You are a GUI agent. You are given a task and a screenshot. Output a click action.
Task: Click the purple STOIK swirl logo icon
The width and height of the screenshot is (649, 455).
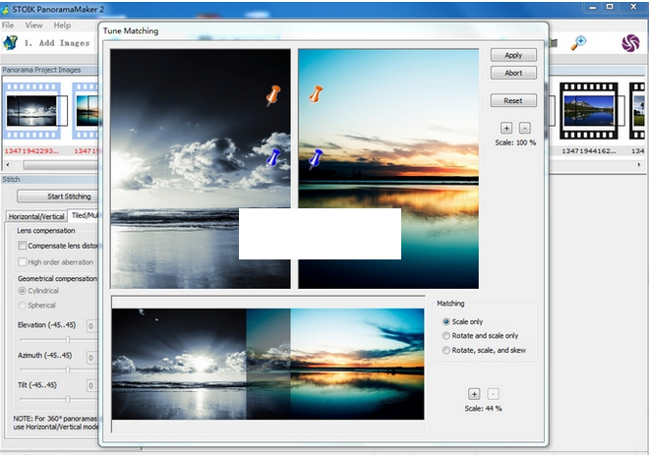[630, 43]
